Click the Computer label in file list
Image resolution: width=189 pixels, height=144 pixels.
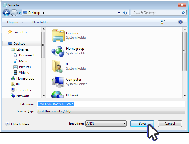[x=74, y=80]
